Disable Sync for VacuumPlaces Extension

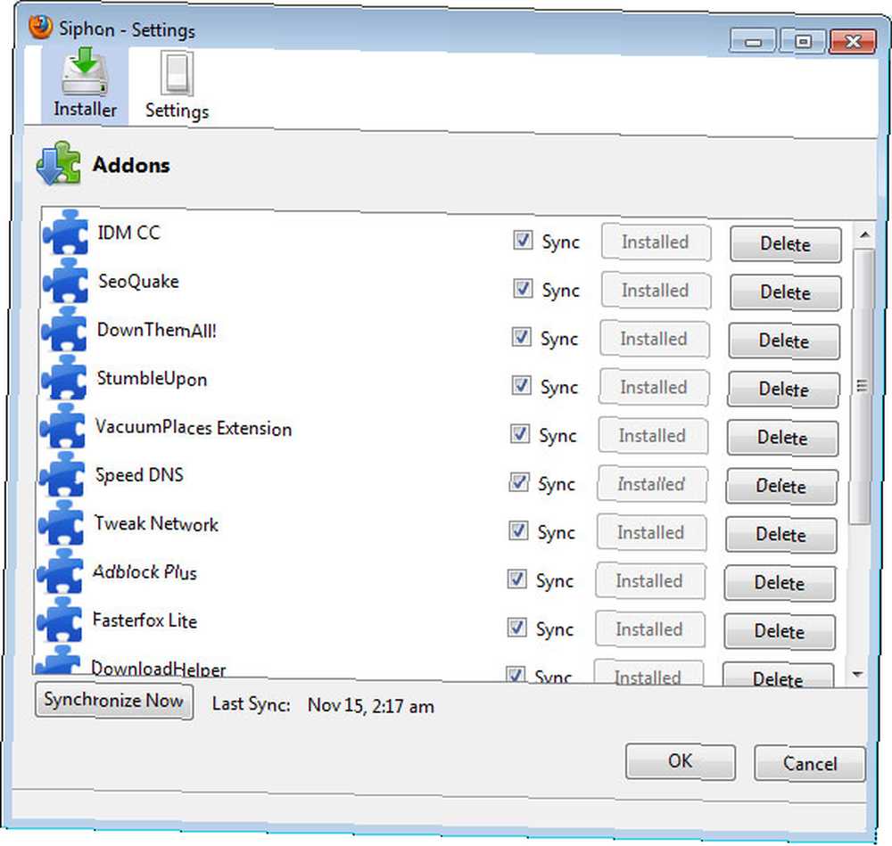(519, 434)
